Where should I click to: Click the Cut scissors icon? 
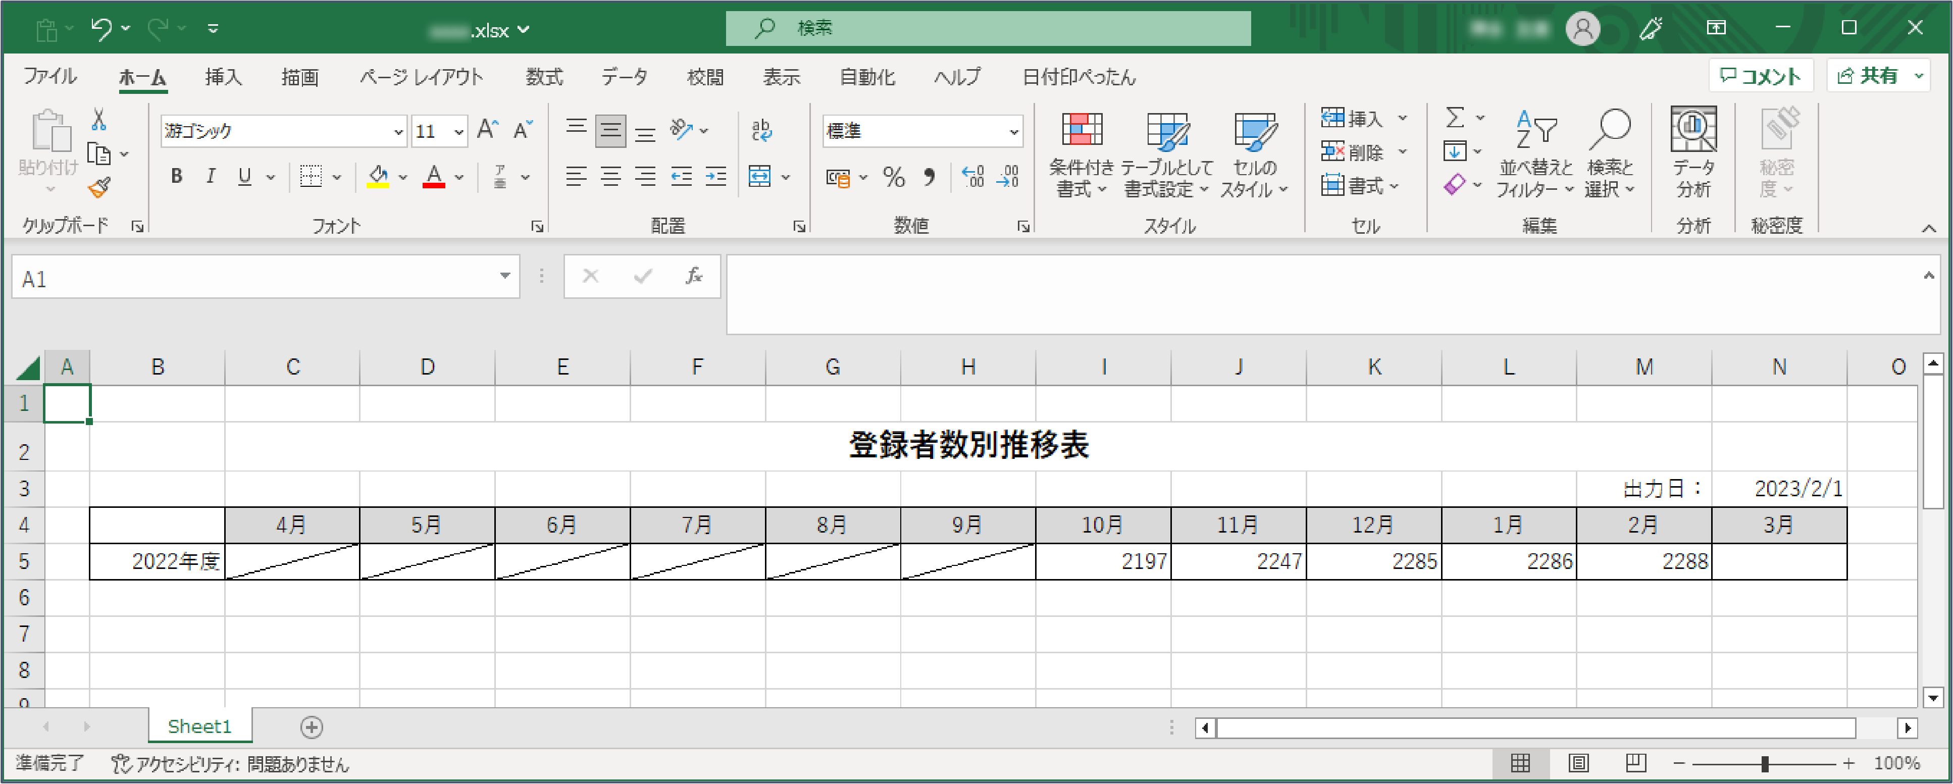(x=98, y=120)
